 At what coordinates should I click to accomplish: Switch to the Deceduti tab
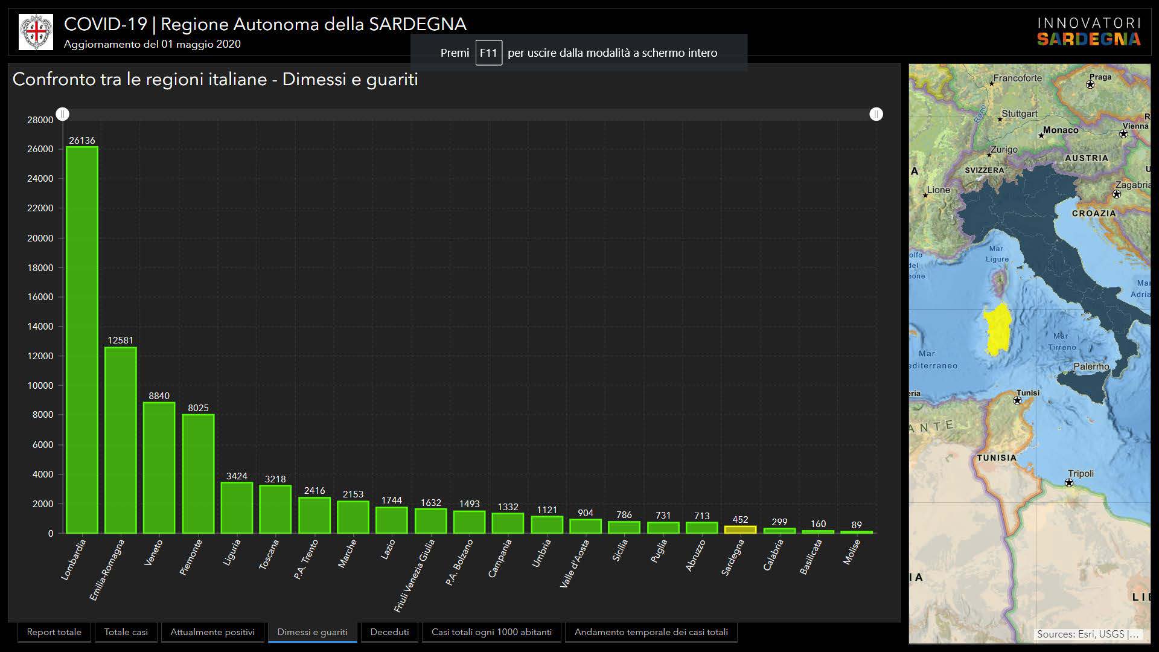[x=389, y=632]
